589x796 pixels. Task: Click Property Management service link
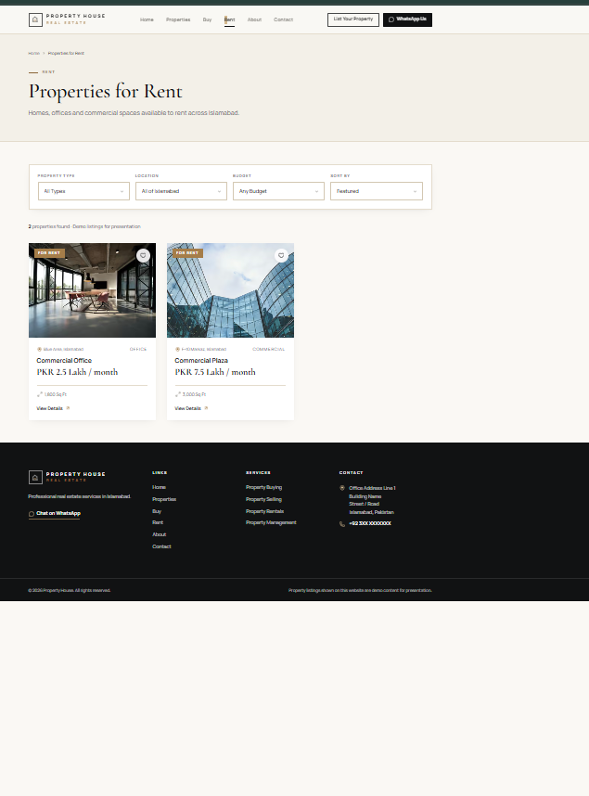click(271, 522)
